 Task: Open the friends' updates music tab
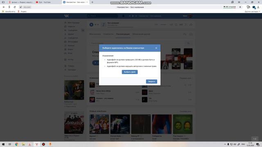(141, 34)
